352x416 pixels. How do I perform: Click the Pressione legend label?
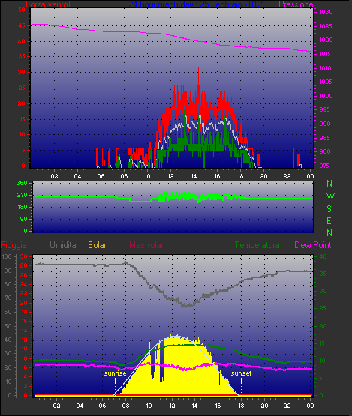tap(296, 4)
